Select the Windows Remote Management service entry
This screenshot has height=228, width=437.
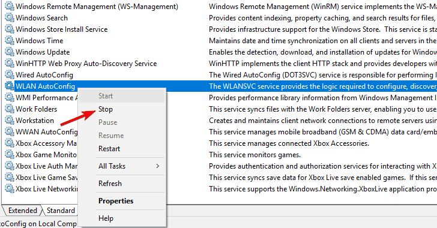(x=97, y=7)
